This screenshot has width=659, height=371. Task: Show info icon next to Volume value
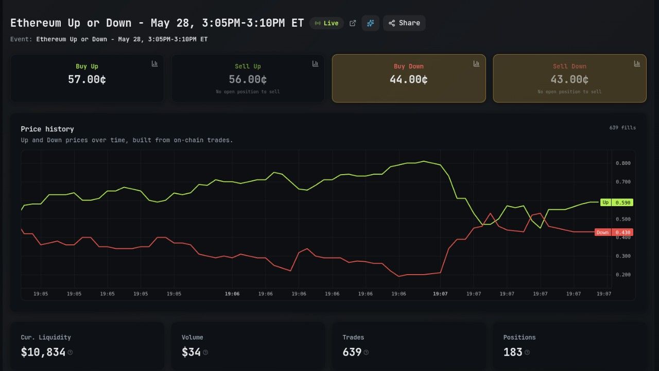(205, 352)
